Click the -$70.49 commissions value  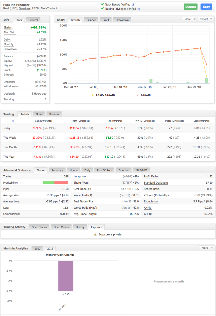click(x=64, y=214)
